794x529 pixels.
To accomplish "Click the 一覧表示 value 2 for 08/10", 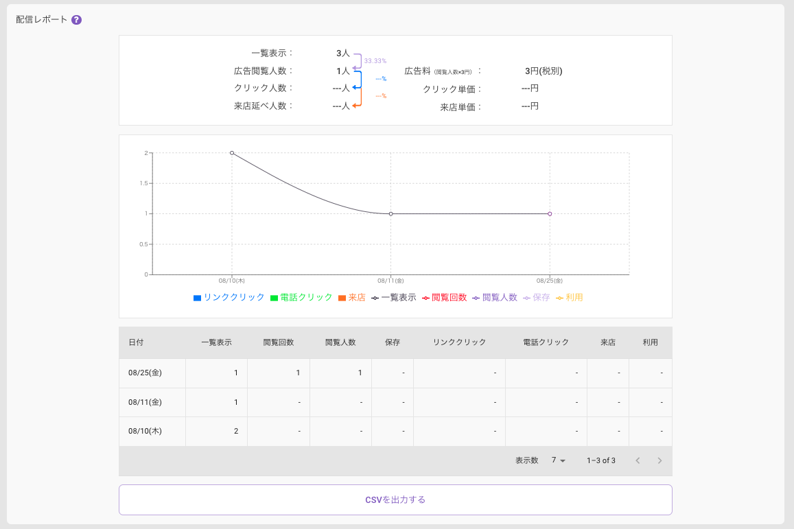I will (x=236, y=432).
